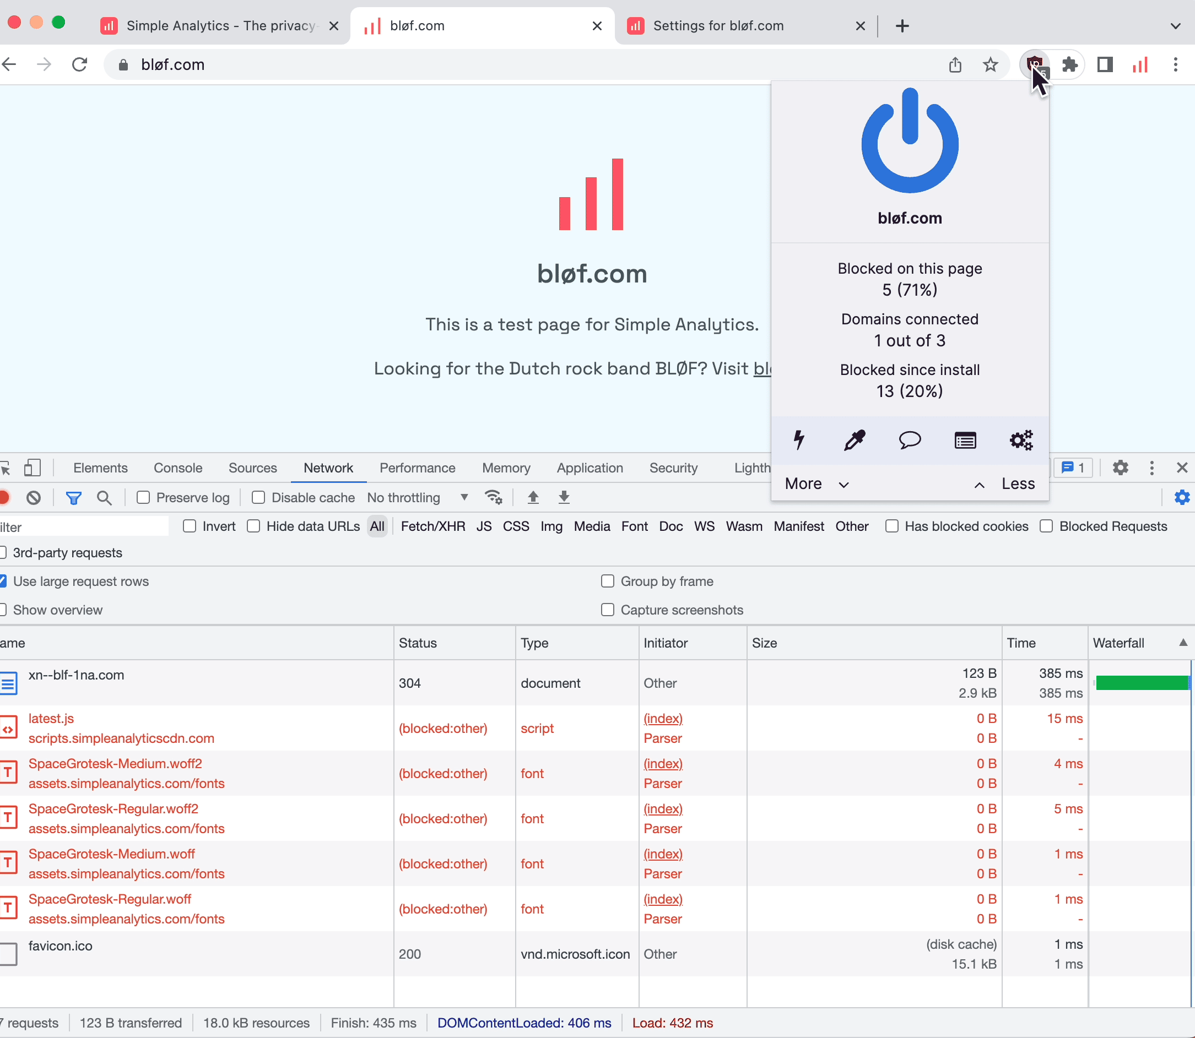
Task: Open the No throttling dropdown
Action: click(x=417, y=498)
